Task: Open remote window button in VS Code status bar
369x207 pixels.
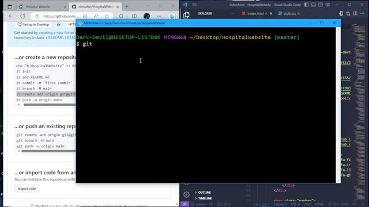Action: coord(184,204)
